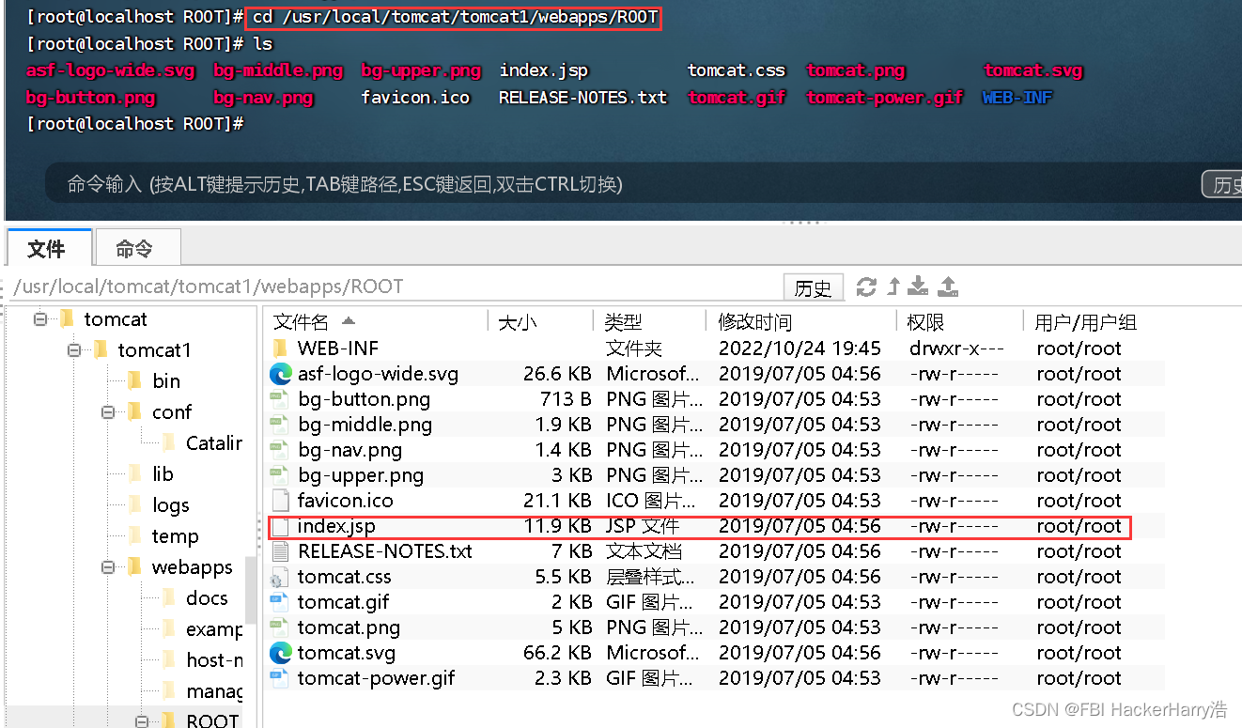This screenshot has width=1242, height=728.
Task: Click the Edge icon beside tomcat.svg
Action: [x=281, y=653]
